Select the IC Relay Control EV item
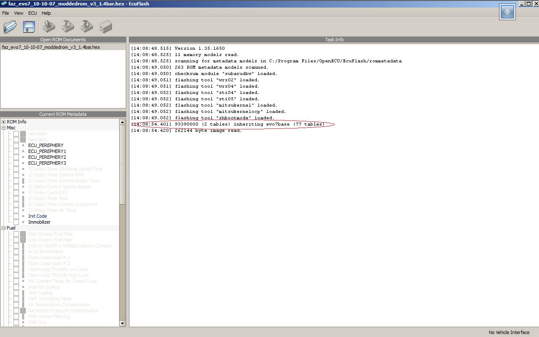Image resolution: width=539 pixels, height=337 pixels. (48, 193)
